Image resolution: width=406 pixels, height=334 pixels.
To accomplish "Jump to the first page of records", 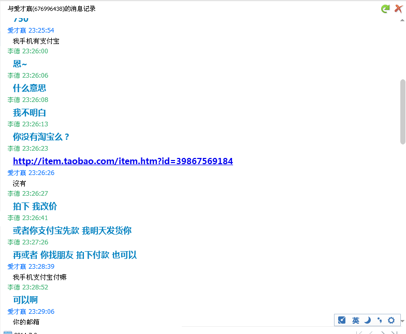I will click(358, 332).
